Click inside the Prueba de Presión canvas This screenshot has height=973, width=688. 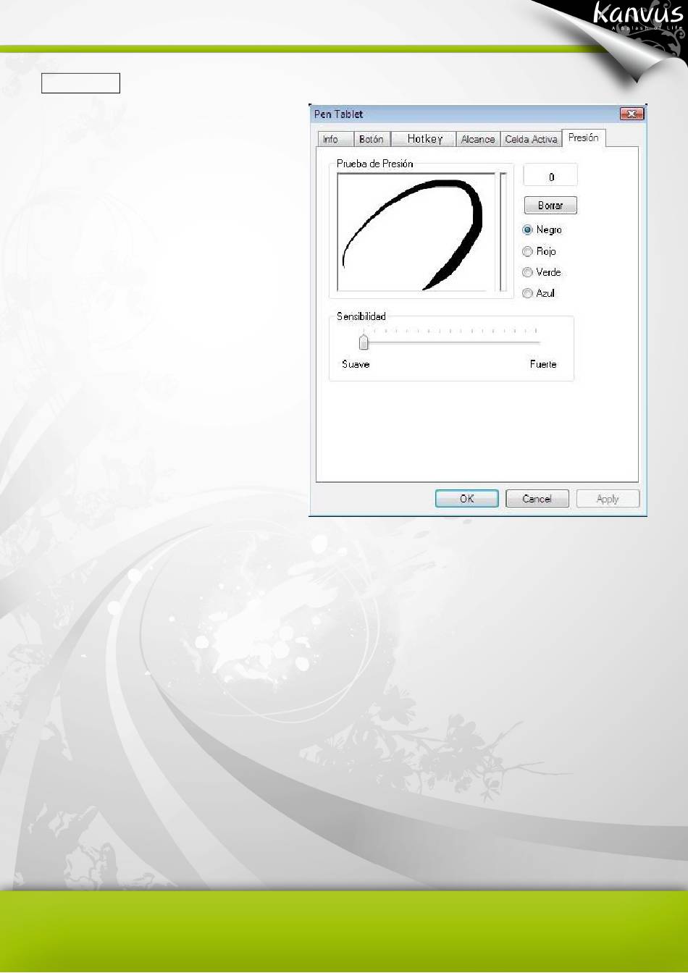(x=416, y=232)
